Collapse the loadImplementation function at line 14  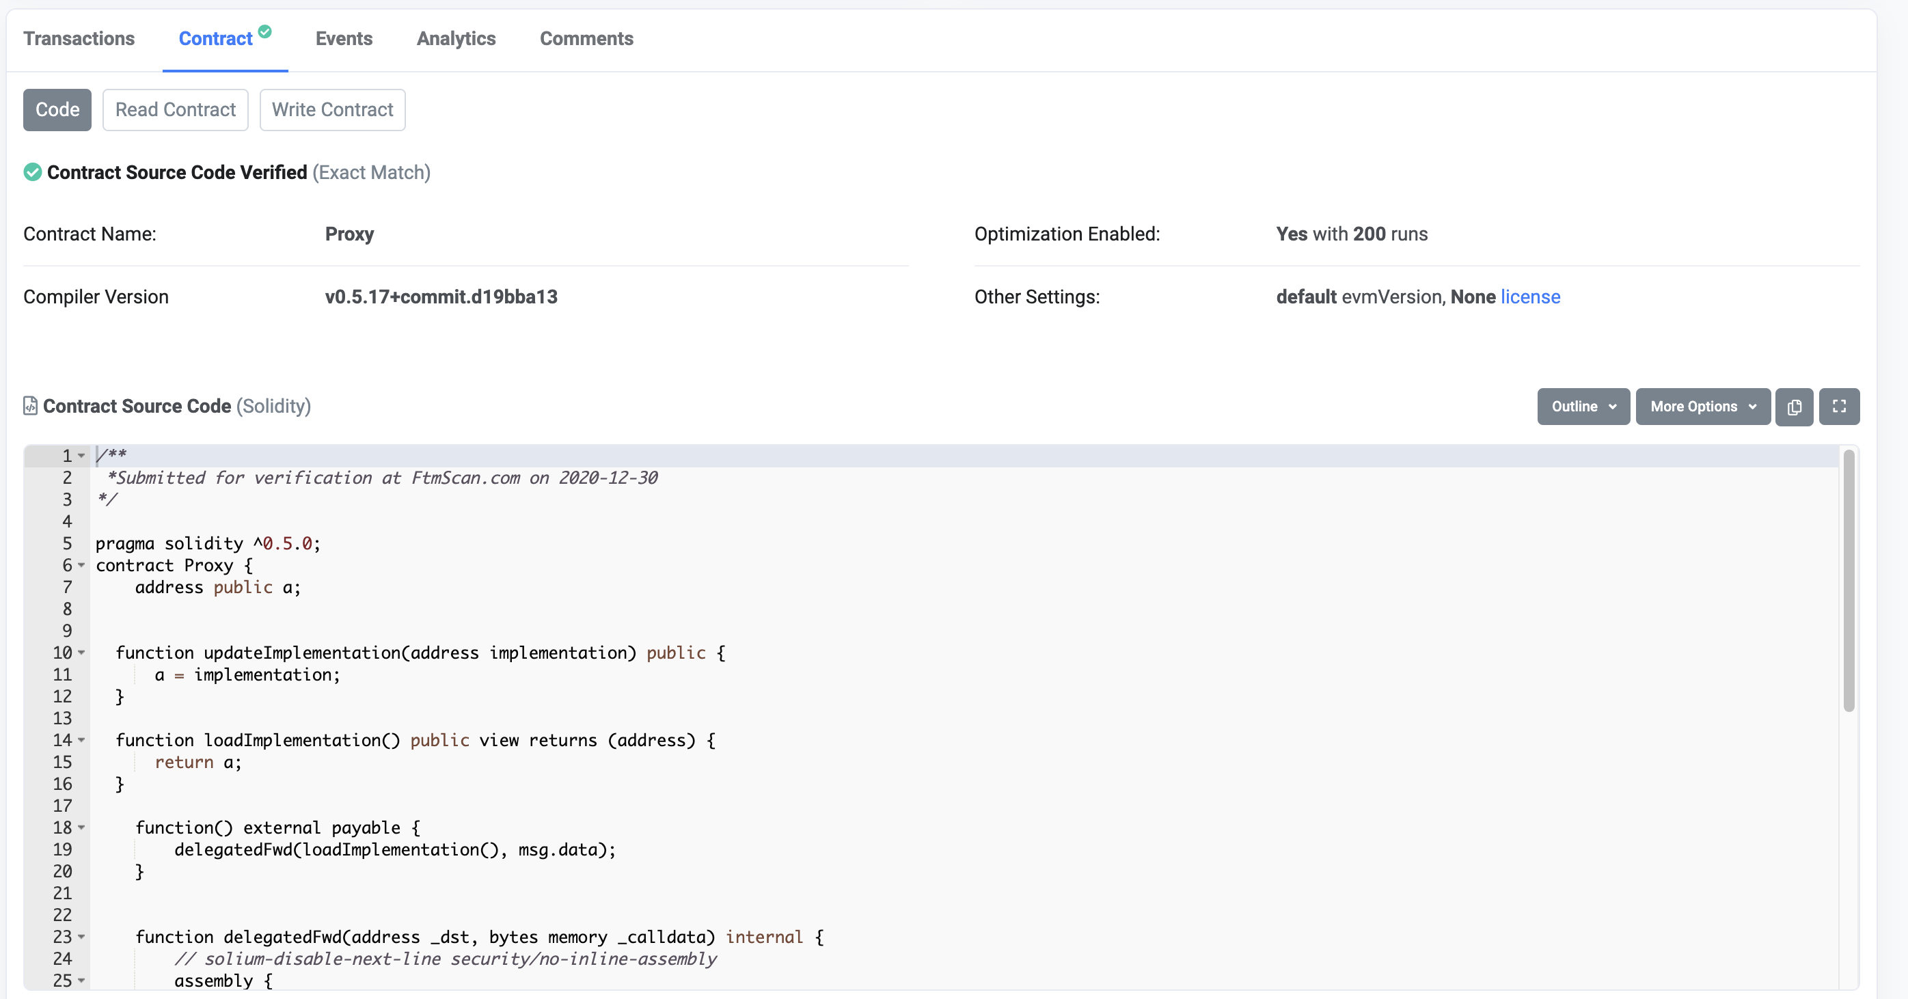click(x=81, y=741)
